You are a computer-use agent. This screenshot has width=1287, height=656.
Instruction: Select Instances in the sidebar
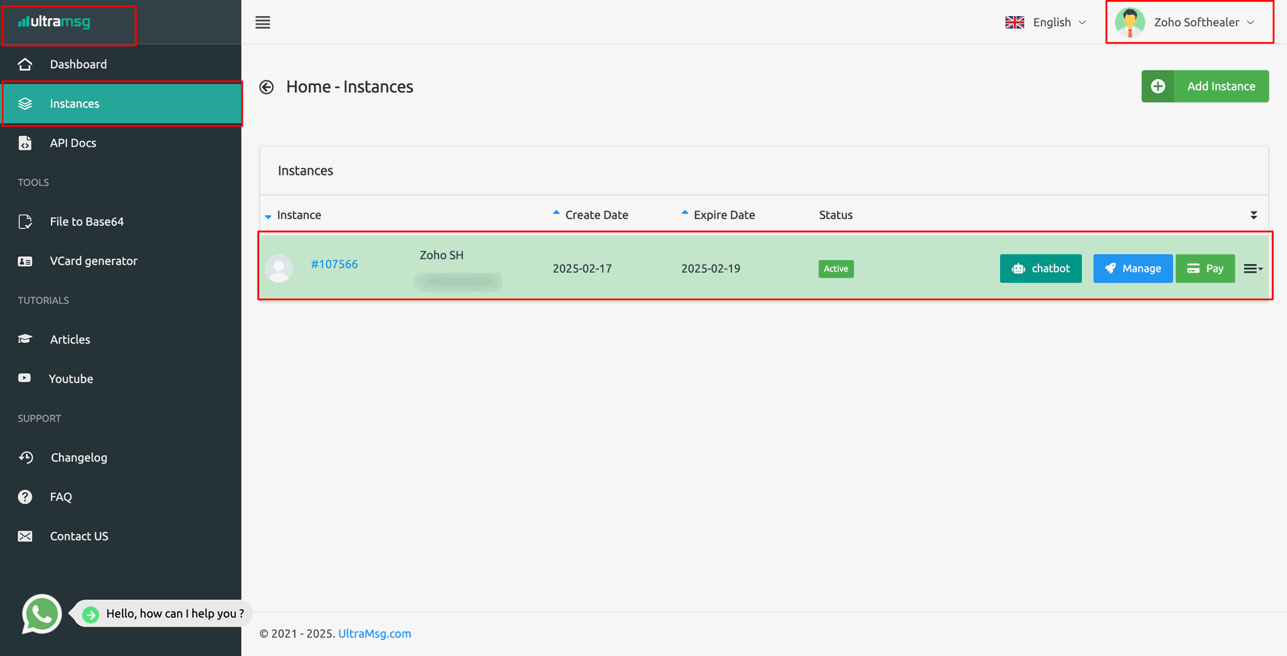point(121,104)
